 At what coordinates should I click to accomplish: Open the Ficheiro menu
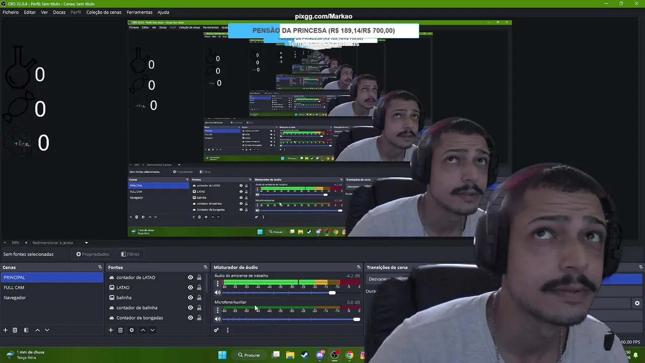click(x=11, y=12)
